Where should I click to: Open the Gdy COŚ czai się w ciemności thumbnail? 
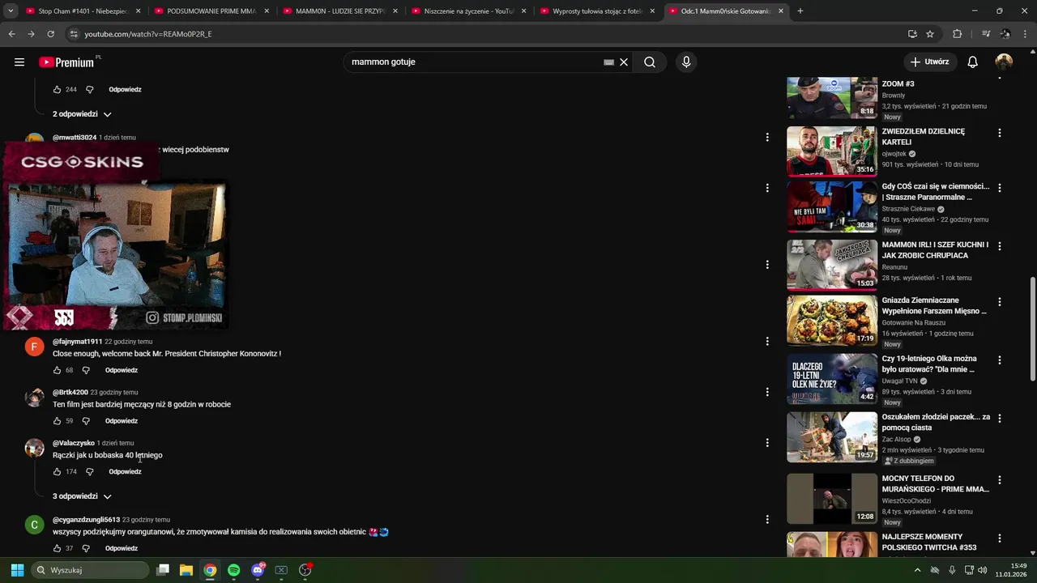(832, 206)
